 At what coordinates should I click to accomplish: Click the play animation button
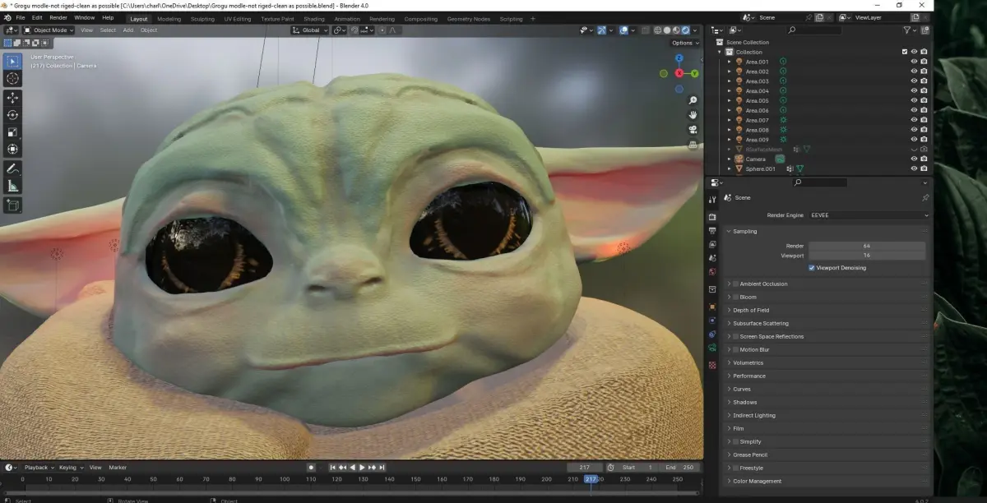pyautogui.click(x=362, y=468)
